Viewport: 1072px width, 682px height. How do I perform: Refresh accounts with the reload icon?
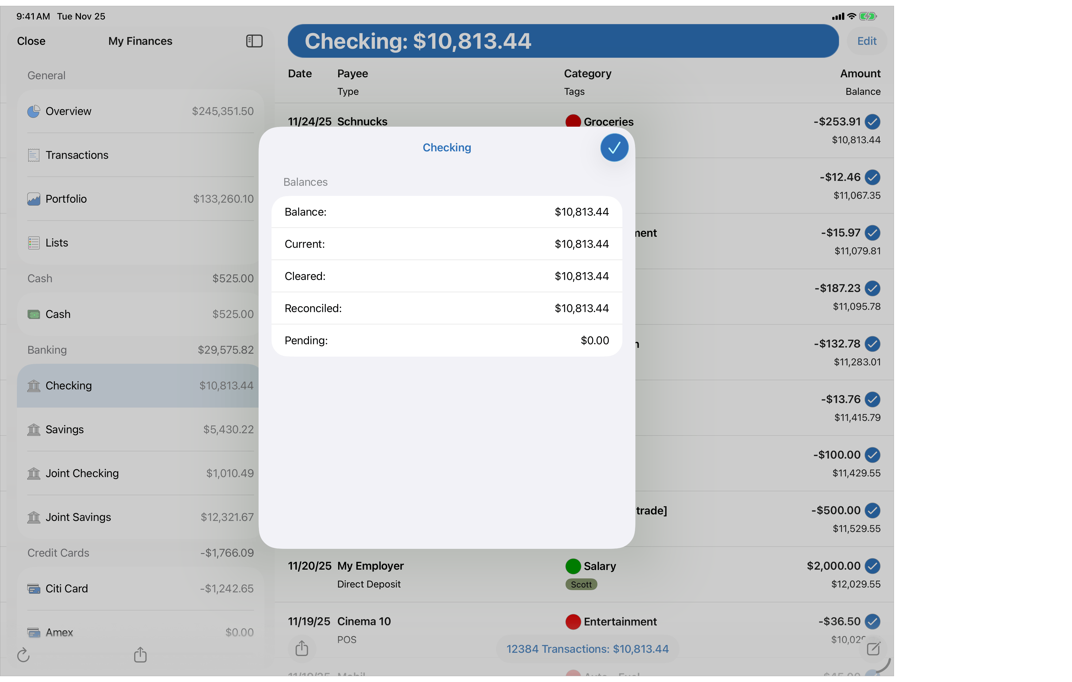(24, 655)
